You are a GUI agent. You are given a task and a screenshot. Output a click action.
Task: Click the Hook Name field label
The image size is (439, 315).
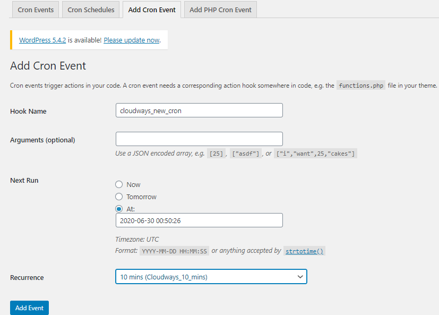coord(28,112)
